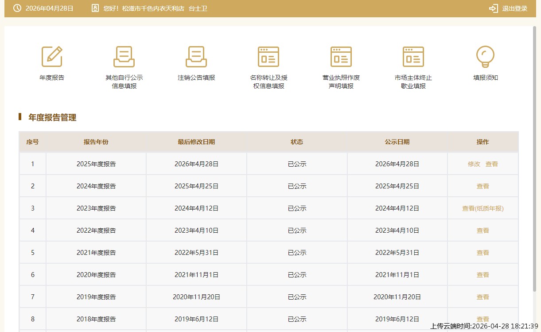Click 查看(纸质年报) for 2023年度报告
Image resolution: width=541 pixels, height=332 pixels.
click(x=483, y=208)
